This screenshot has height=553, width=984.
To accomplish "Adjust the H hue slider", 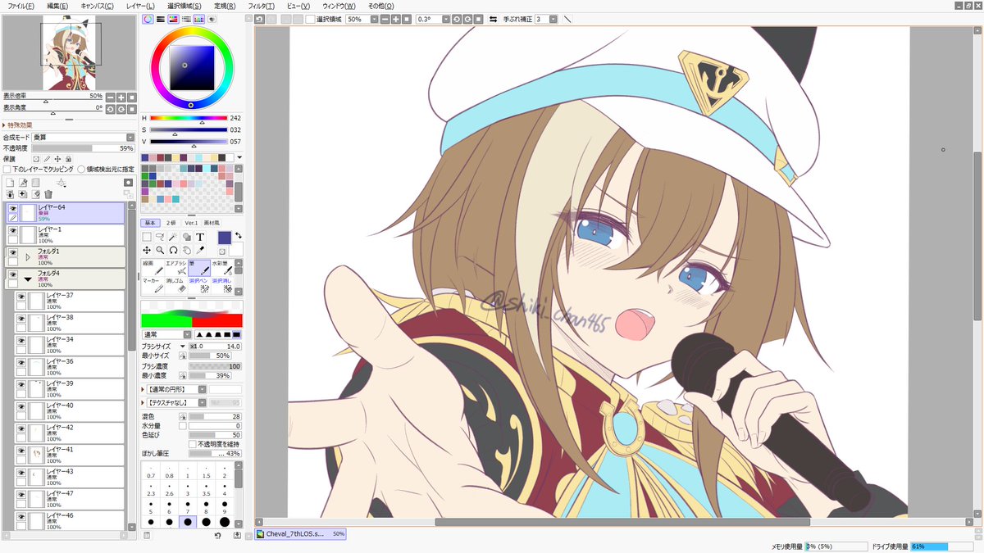I will (189, 118).
